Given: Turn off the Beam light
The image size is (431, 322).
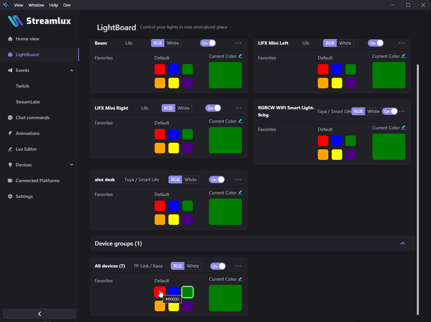Looking at the screenshot, I should pyautogui.click(x=208, y=43).
